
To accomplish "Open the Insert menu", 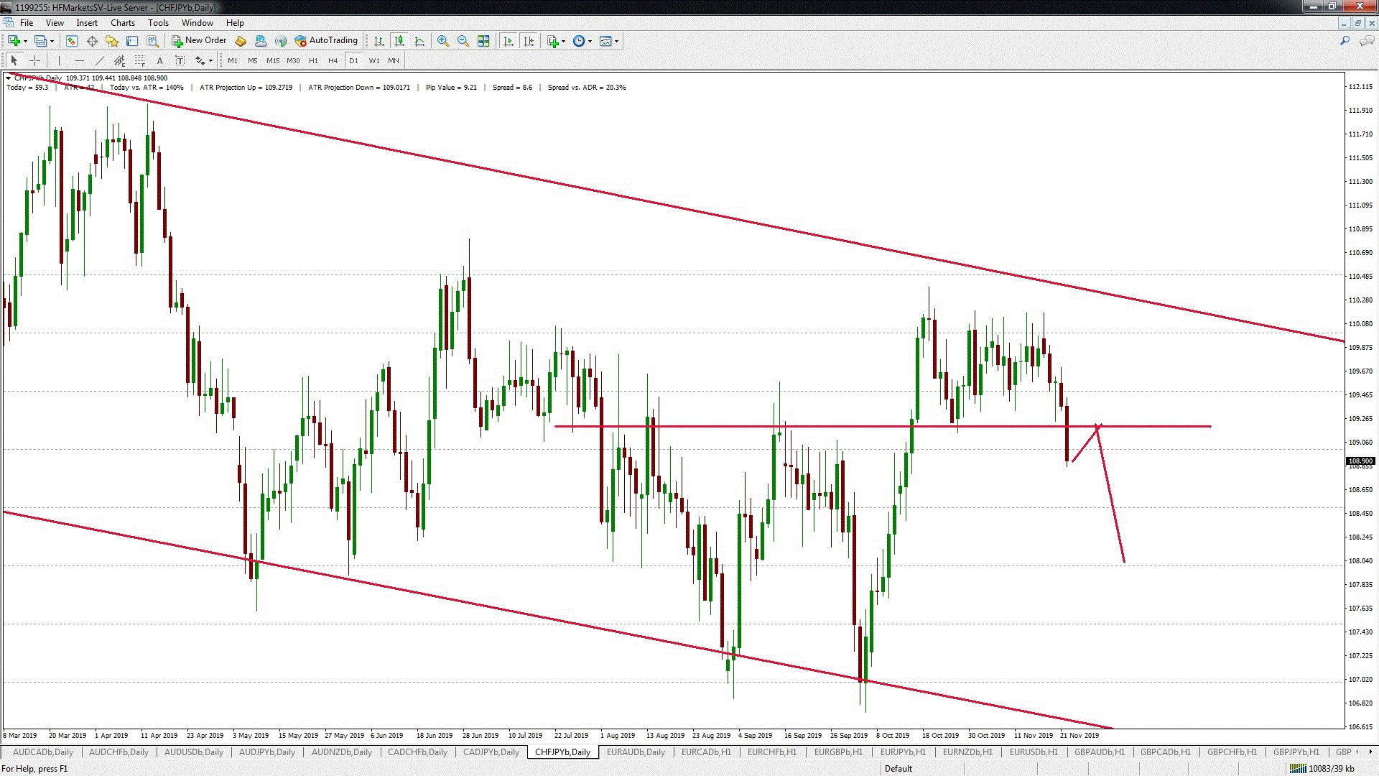I will pos(87,23).
